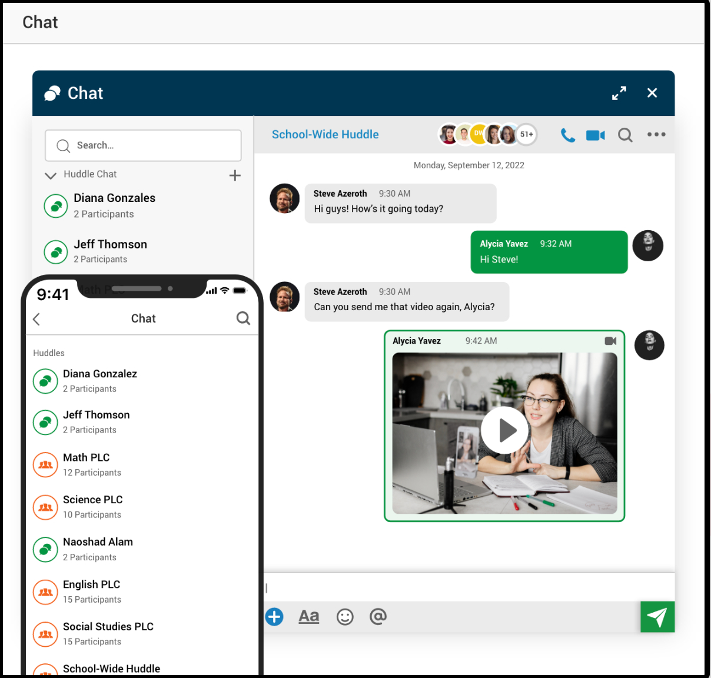The width and height of the screenshot is (711, 678).
Task: Open School-Wide Huddle on the phone
Action: click(142, 669)
